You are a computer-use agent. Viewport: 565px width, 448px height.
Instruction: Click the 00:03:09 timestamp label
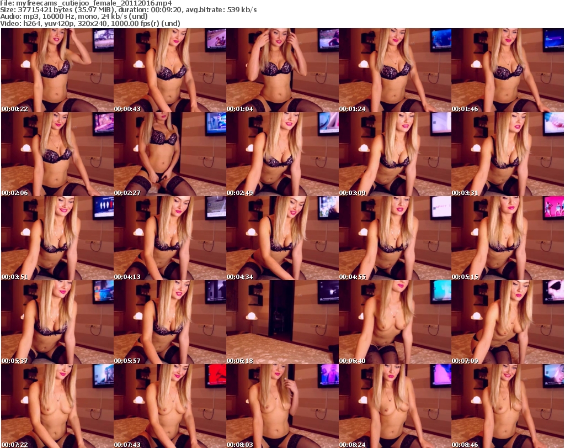[x=353, y=193]
